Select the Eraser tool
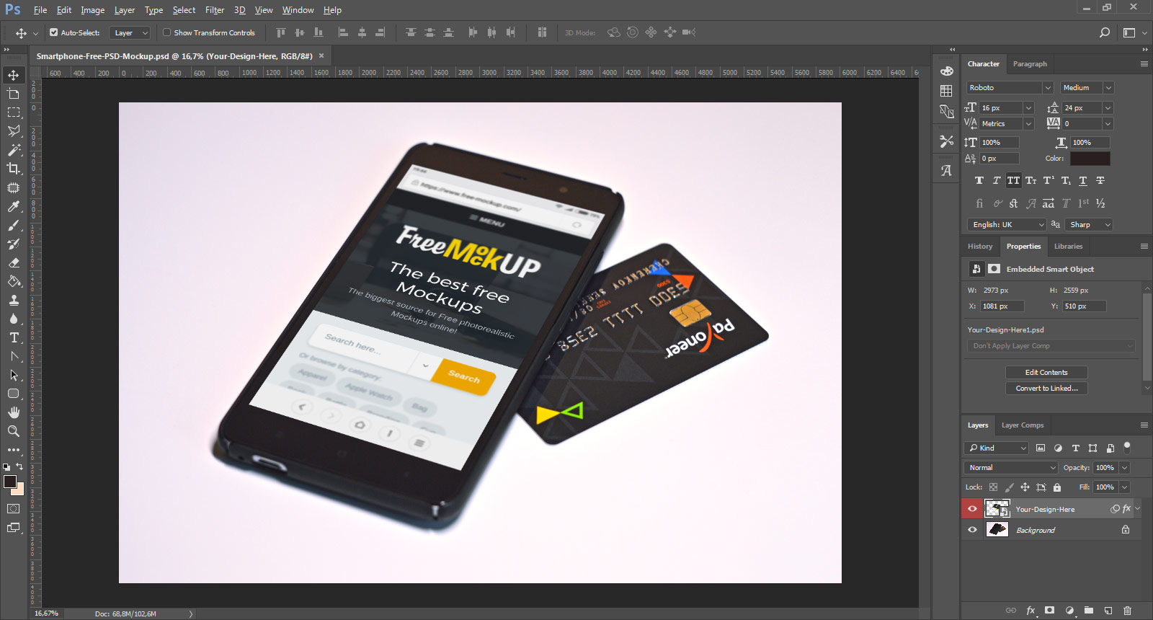Image resolution: width=1153 pixels, height=620 pixels. 14,262
